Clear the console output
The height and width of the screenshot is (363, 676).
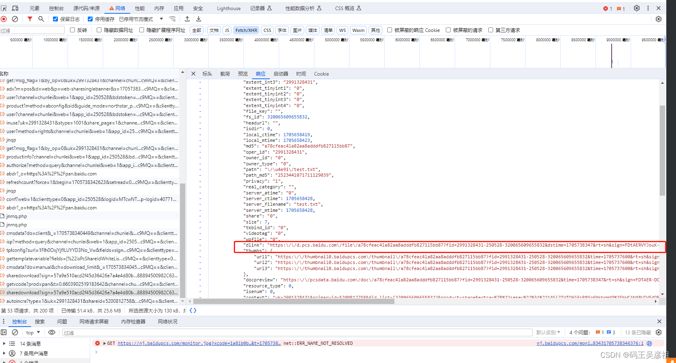tap(15, 332)
